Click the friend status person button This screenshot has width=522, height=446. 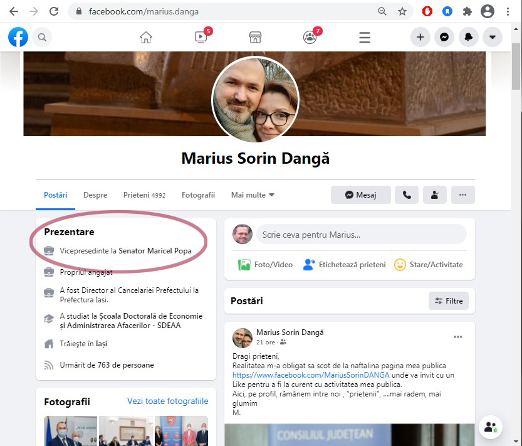pyautogui.click(x=434, y=195)
